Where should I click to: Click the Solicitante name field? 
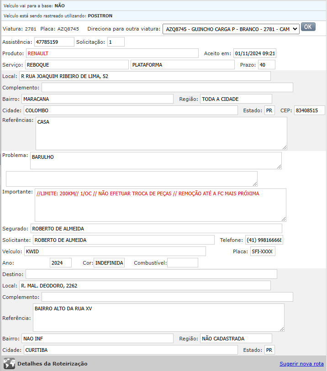tap(124, 240)
